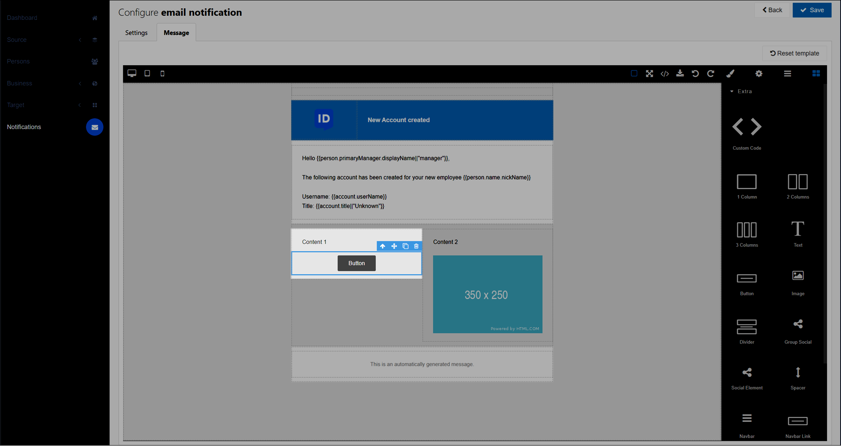841x446 pixels.
Task: Switch to mobile device preview
Action: [163, 74]
